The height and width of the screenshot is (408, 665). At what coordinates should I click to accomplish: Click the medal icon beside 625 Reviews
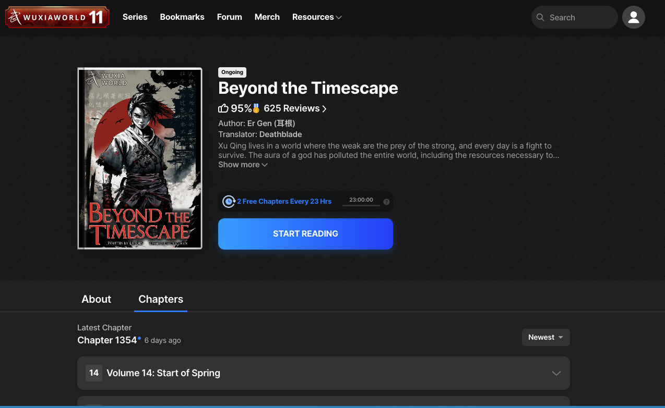255,108
